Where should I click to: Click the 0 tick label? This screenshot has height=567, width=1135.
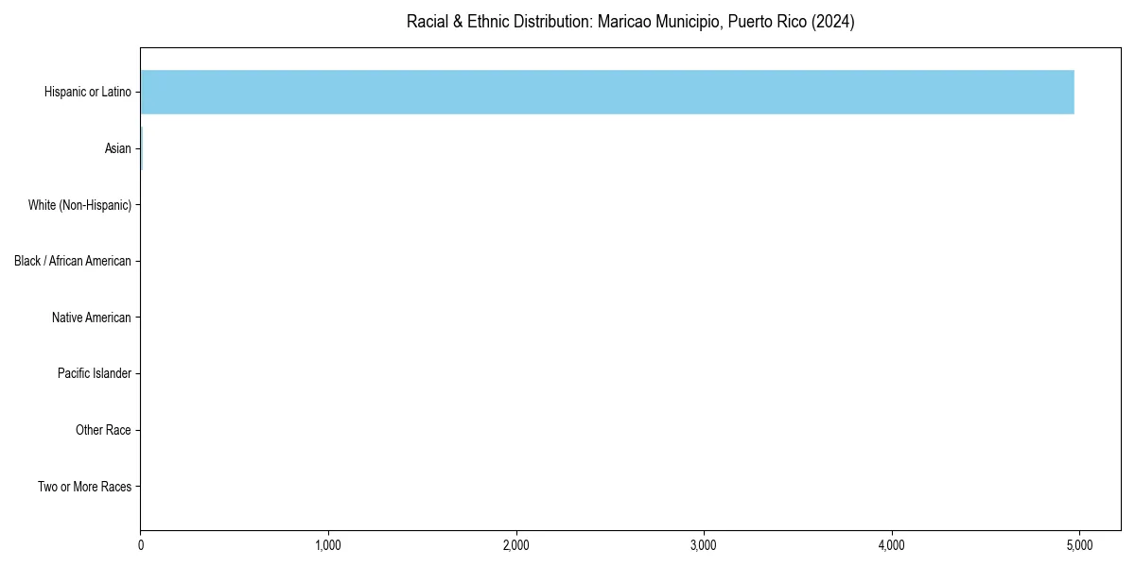point(140,542)
